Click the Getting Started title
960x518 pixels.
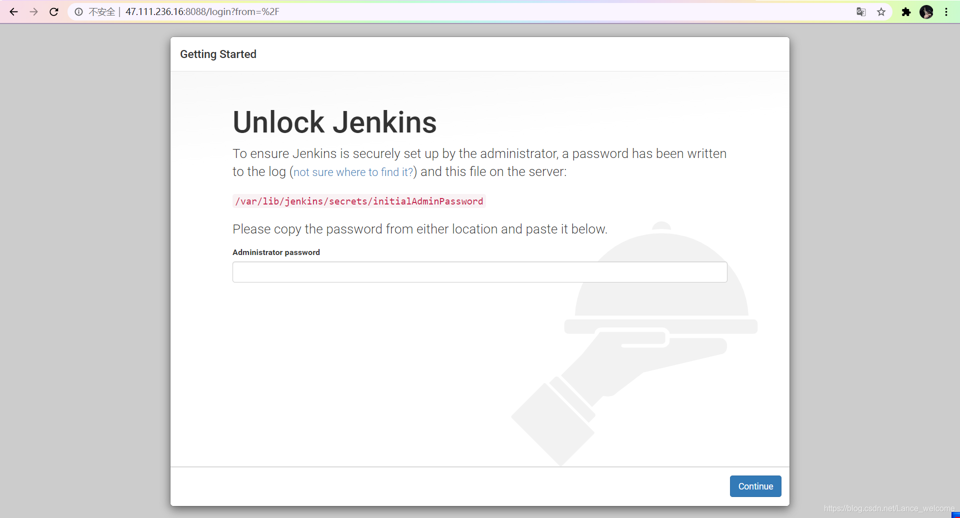[x=218, y=54]
